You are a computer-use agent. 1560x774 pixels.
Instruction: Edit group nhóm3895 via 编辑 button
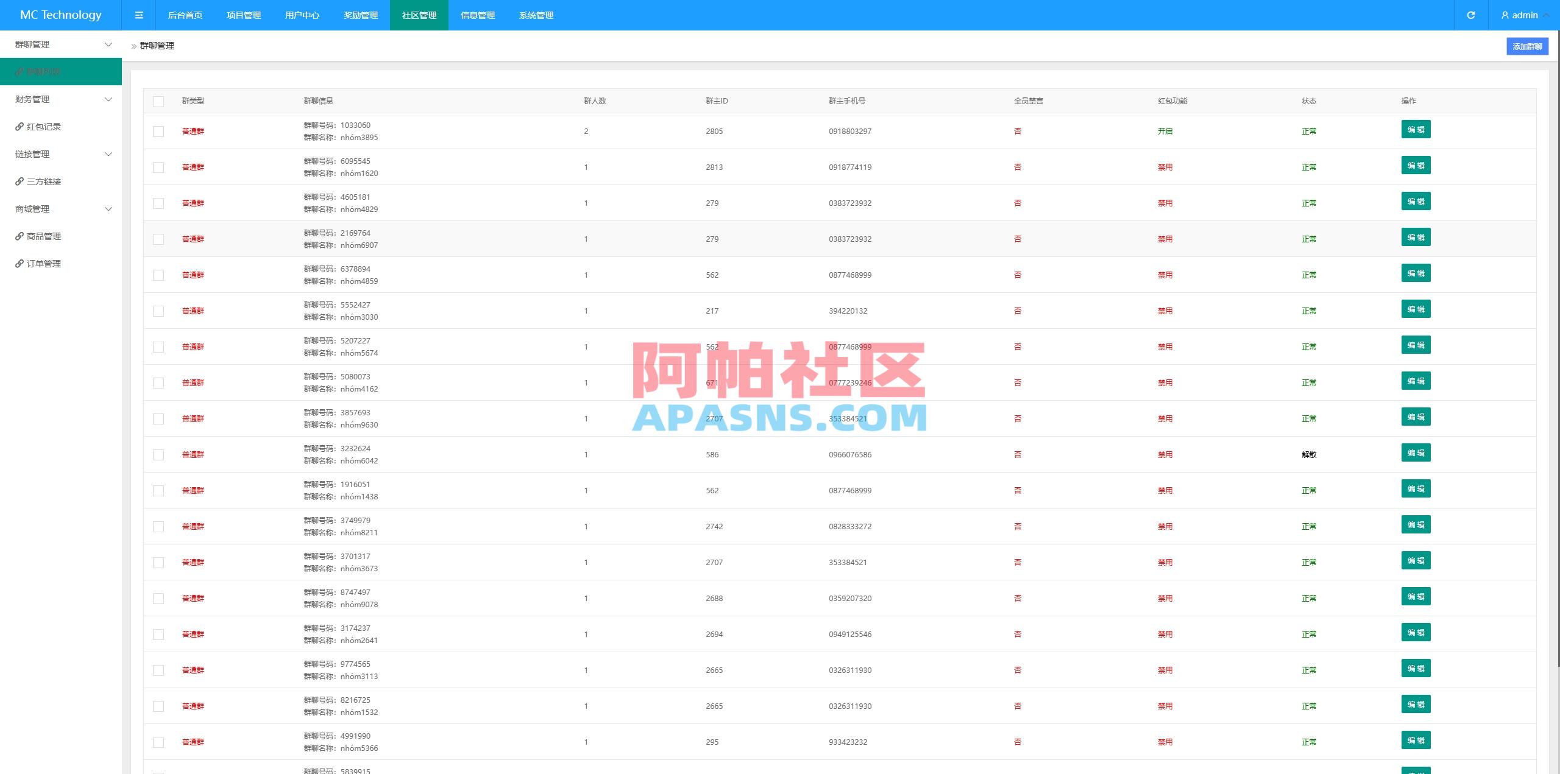(x=1416, y=129)
